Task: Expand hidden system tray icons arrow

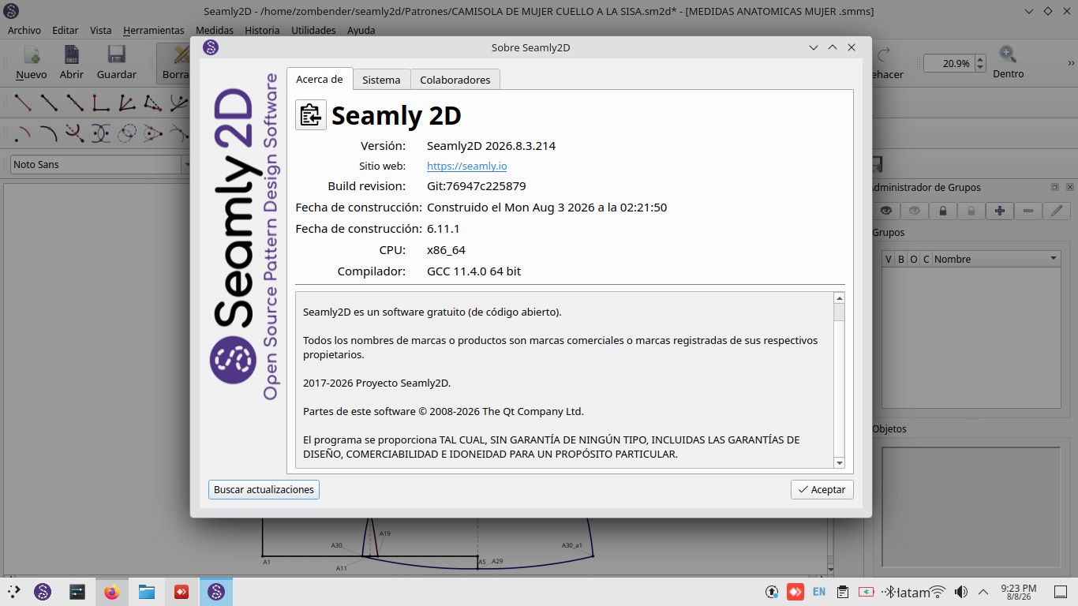Action: (x=983, y=592)
